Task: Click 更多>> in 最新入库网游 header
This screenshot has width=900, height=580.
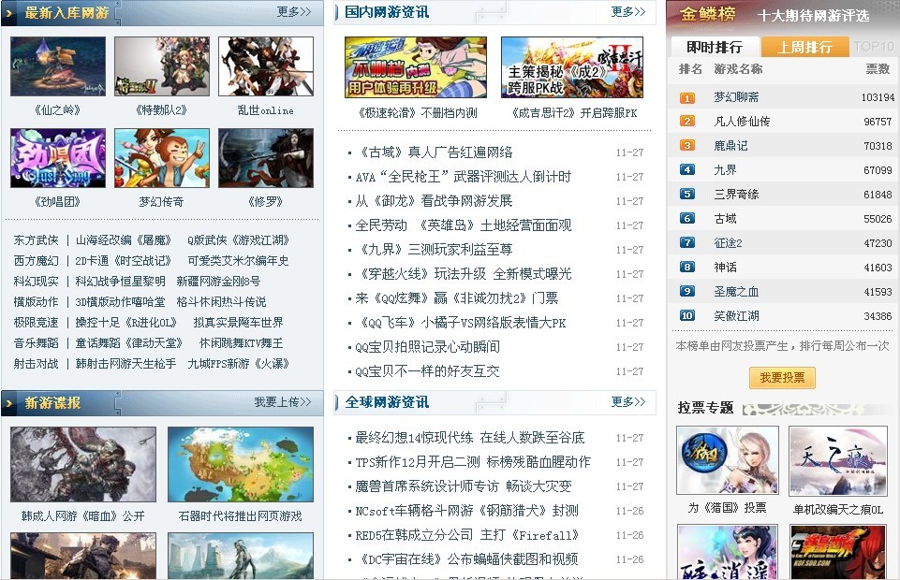Action: pyautogui.click(x=294, y=11)
